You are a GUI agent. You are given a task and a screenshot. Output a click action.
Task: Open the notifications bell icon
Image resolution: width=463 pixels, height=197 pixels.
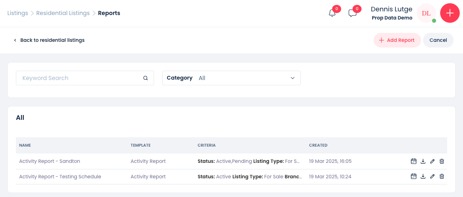(332, 13)
